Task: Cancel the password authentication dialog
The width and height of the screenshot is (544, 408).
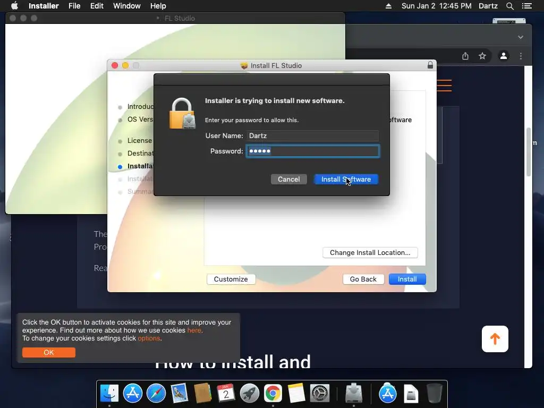Action: click(x=288, y=180)
